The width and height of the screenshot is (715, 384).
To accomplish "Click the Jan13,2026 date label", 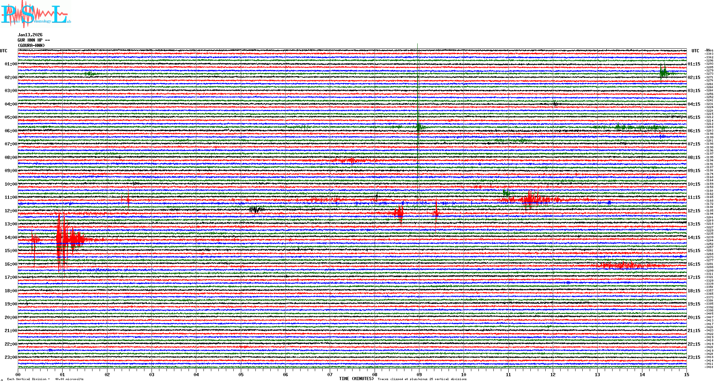I will pyautogui.click(x=30, y=35).
